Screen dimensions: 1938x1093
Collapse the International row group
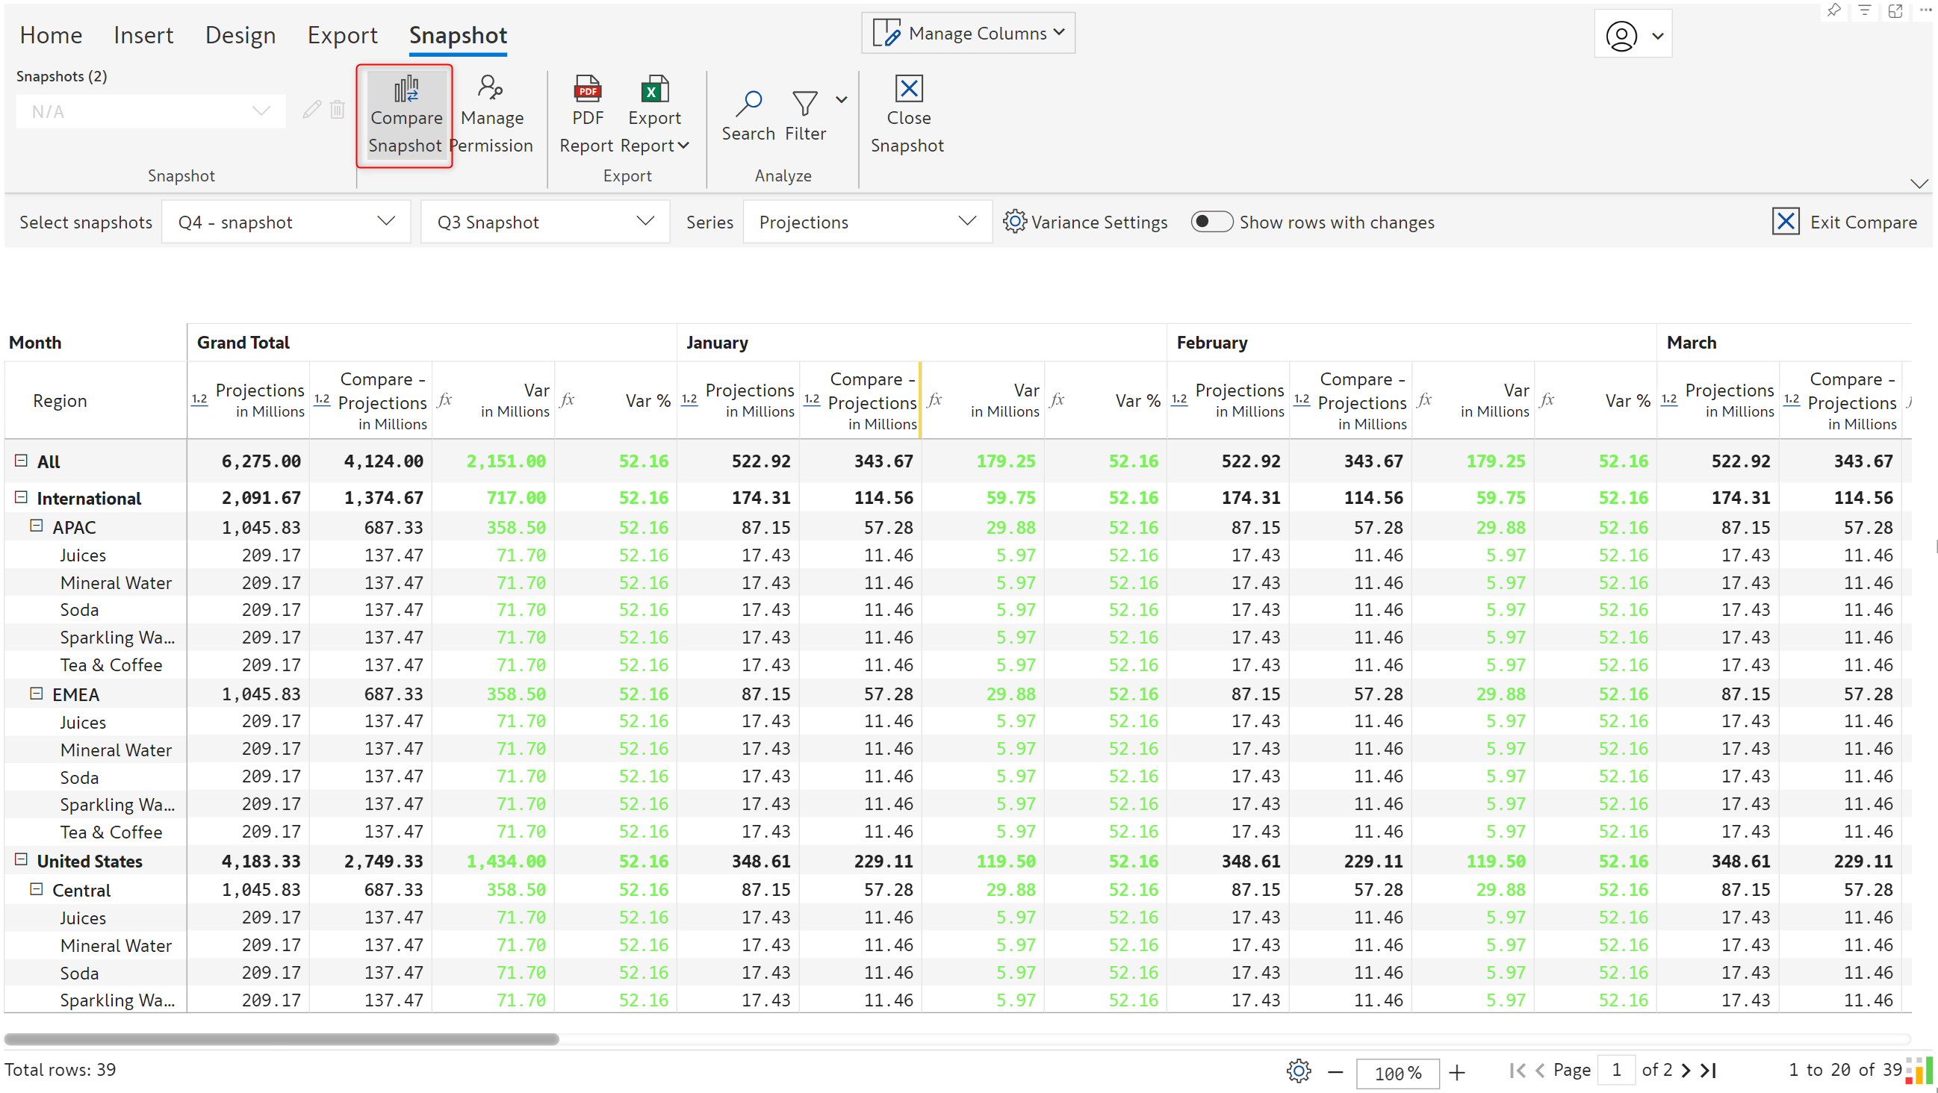21,497
